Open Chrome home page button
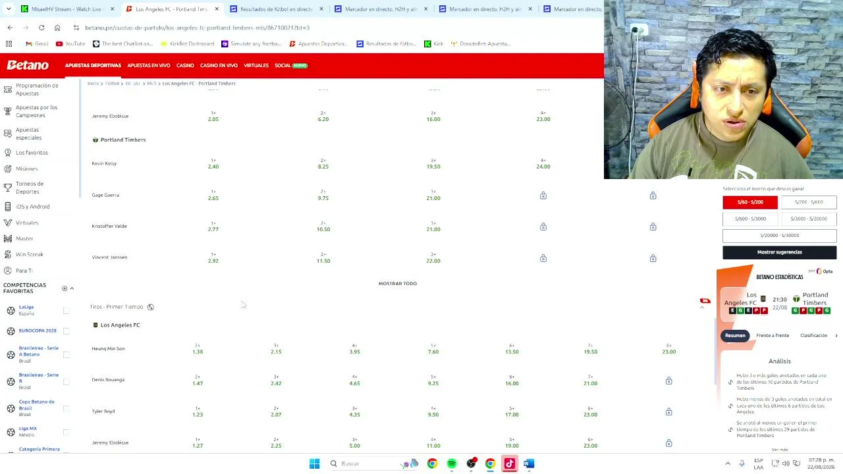 [x=57, y=28]
